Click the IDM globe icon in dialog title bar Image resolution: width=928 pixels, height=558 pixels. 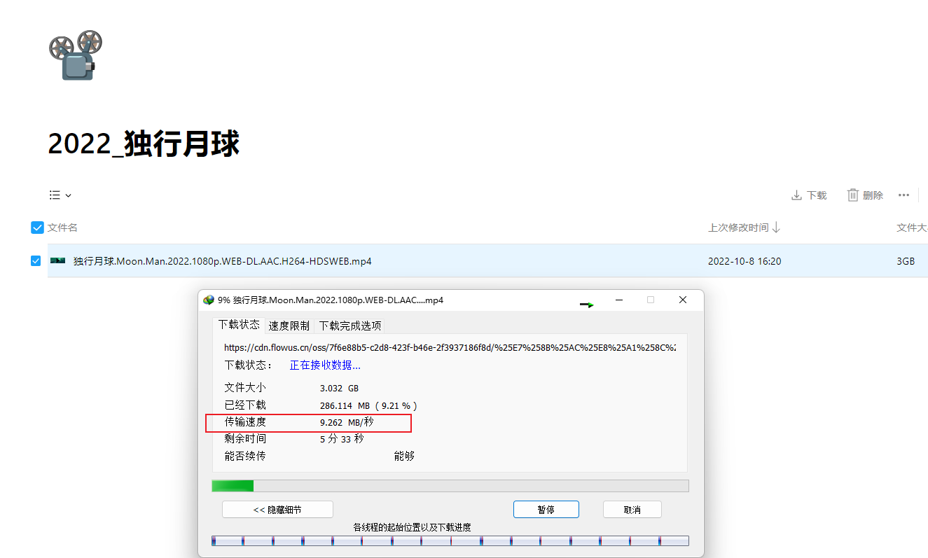pos(209,300)
